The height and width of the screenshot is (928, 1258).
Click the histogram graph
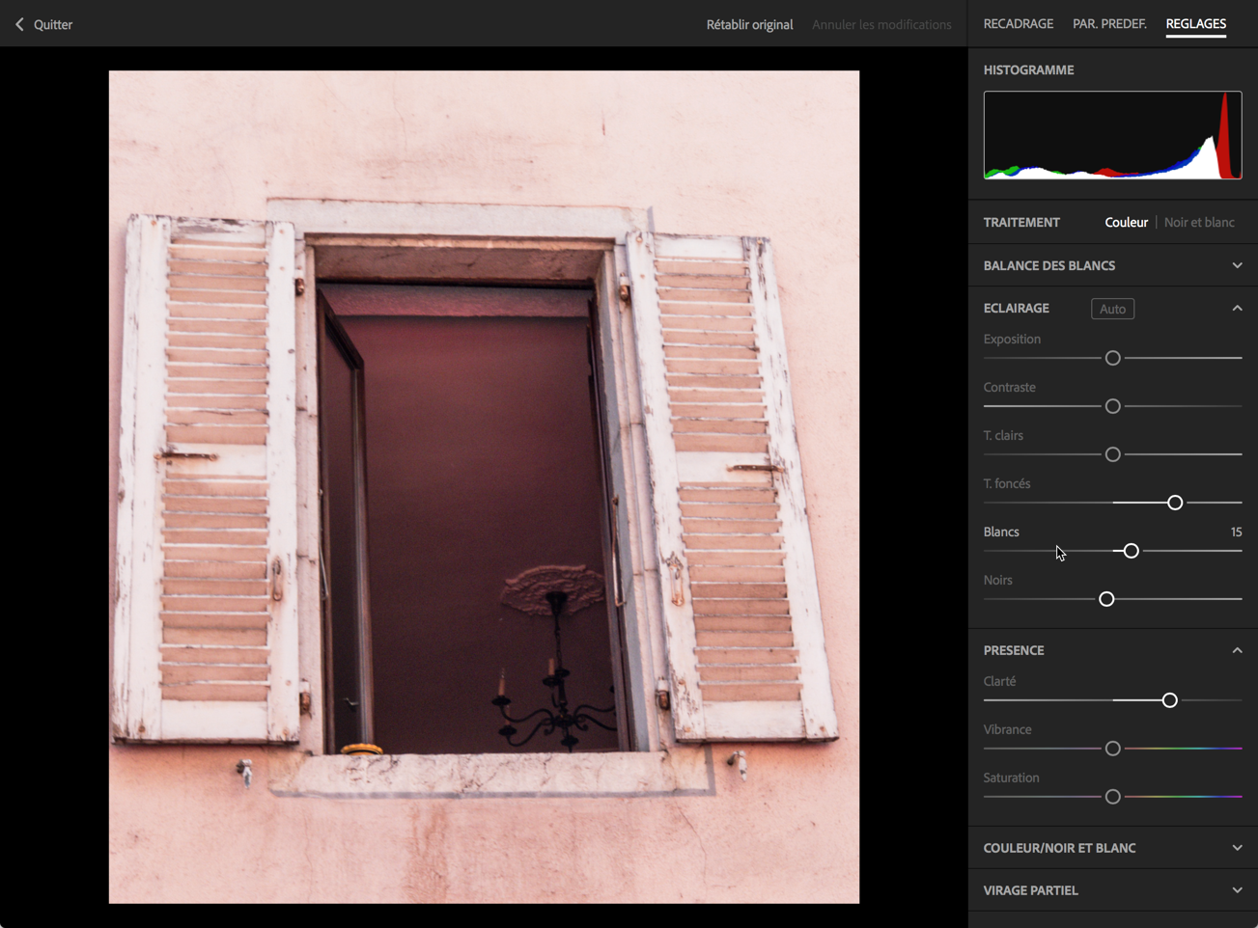[x=1112, y=135]
